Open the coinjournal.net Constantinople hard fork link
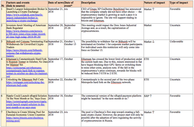Viewport: 194px width, 127px height. coord(27,72)
